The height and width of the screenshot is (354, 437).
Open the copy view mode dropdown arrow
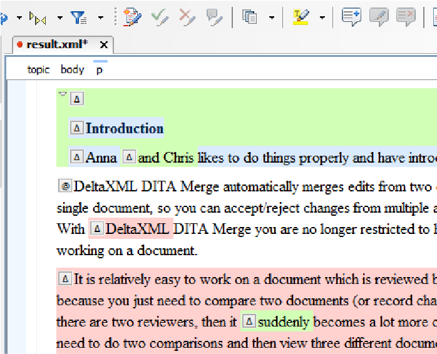tap(272, 18)
